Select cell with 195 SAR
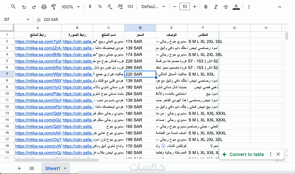 (x=140, y=87)
